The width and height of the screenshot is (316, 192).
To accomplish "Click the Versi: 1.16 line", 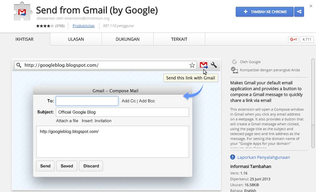I will point(239,173).
